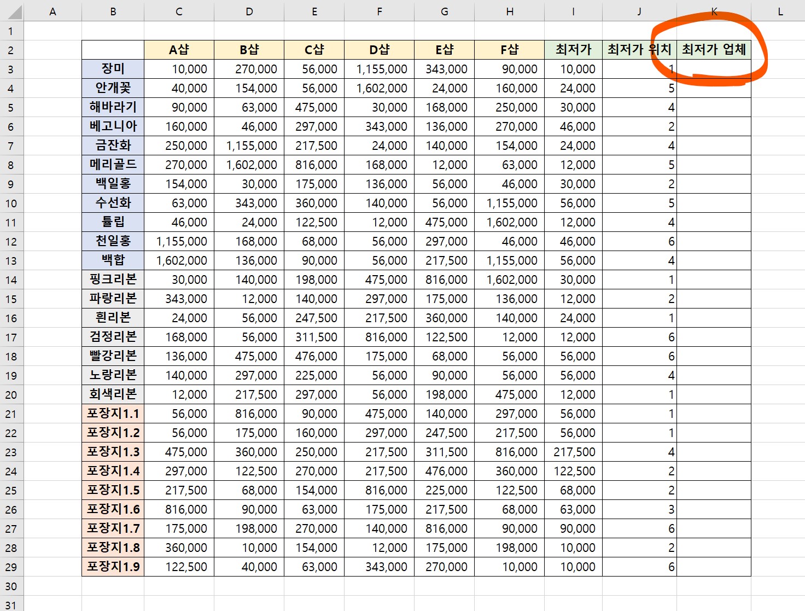
Task: Click the 빨강리본 row label
Action: [113, 356]
